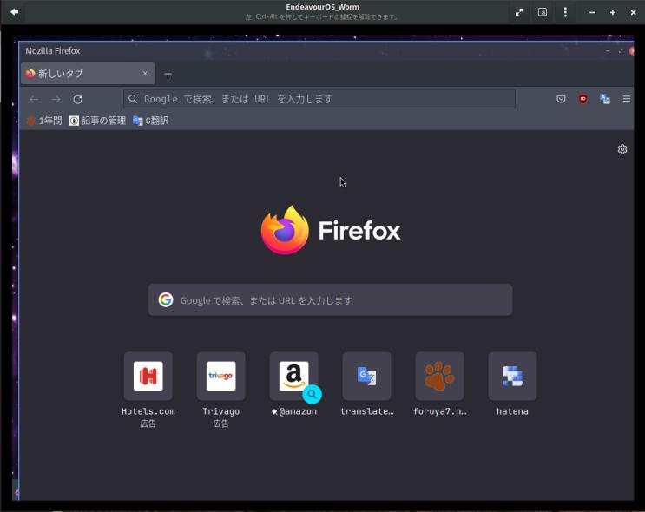Click the back arrow in the VM viewer header
645x512 pixels.
point(15,12)
